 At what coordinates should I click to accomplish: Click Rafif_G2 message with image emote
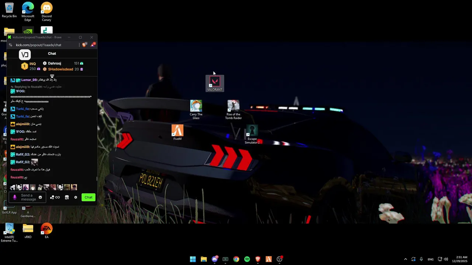tap(24, 162)
